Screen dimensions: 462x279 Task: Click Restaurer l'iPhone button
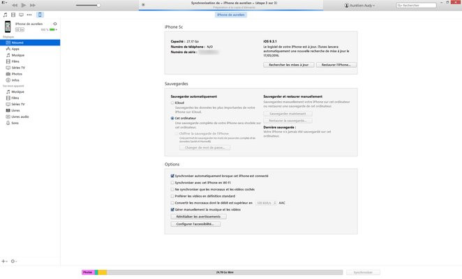coord(336,65)
